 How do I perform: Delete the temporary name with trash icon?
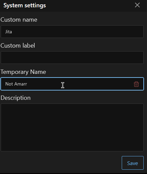136,84
